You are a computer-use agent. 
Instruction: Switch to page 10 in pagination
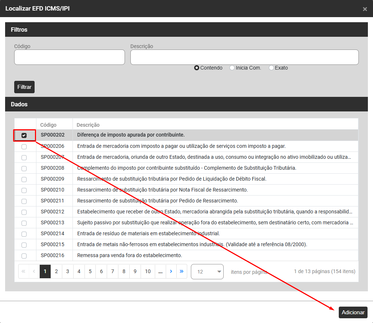(x=148, y=271)
